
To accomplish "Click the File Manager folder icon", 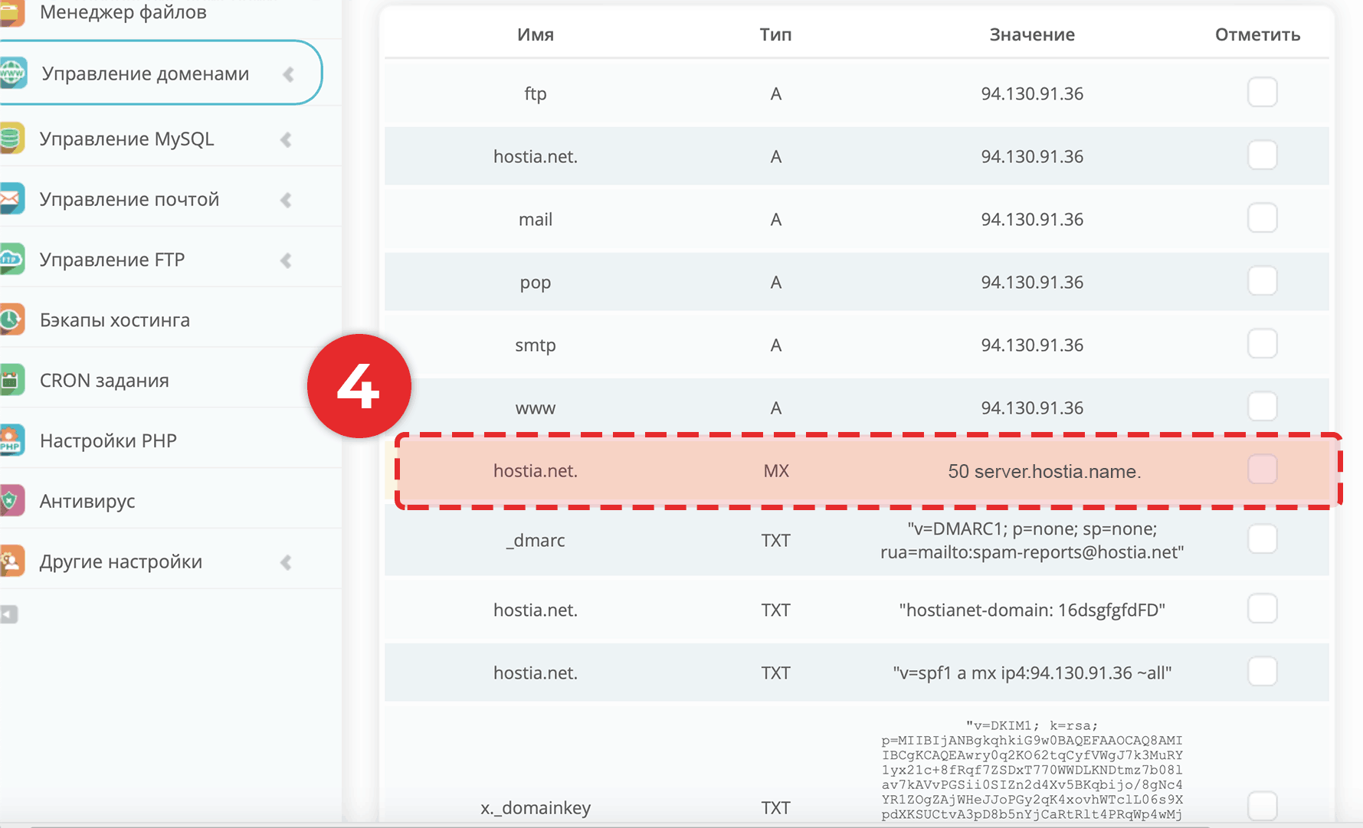I will click(11, 12).
